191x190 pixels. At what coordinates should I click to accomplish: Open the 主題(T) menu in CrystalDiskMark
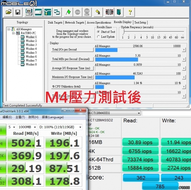20,117
